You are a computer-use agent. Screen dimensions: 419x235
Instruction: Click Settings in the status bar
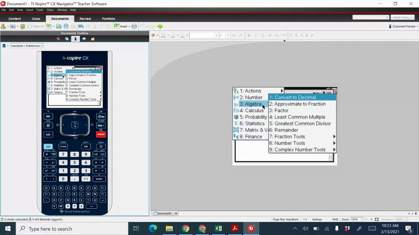(x=317, y=219)
